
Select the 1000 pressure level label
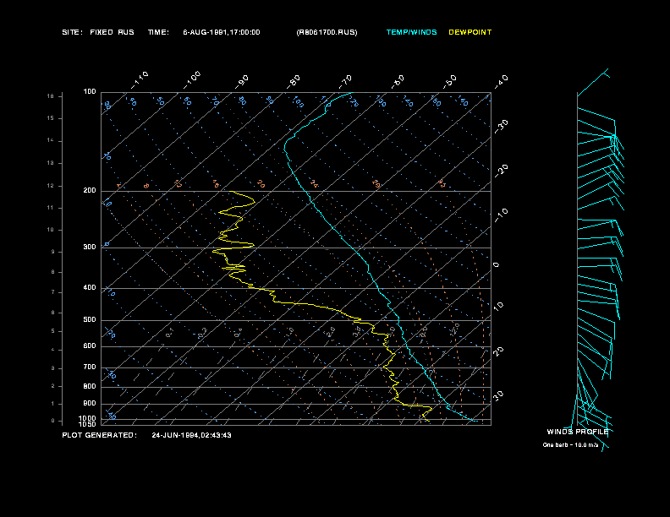click(x=88, y=417)
